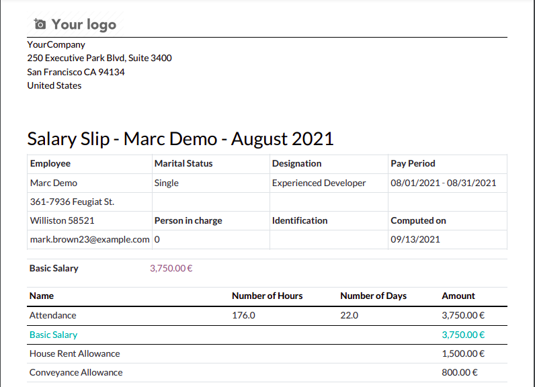Select the Marital Status header cell
The width and height of the screenshot is (535, 387).
point(183,163)
